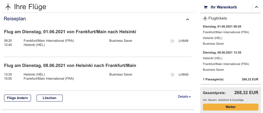Click the yellow Weiter button
The image size is (263, 113).
coord(230,107)
